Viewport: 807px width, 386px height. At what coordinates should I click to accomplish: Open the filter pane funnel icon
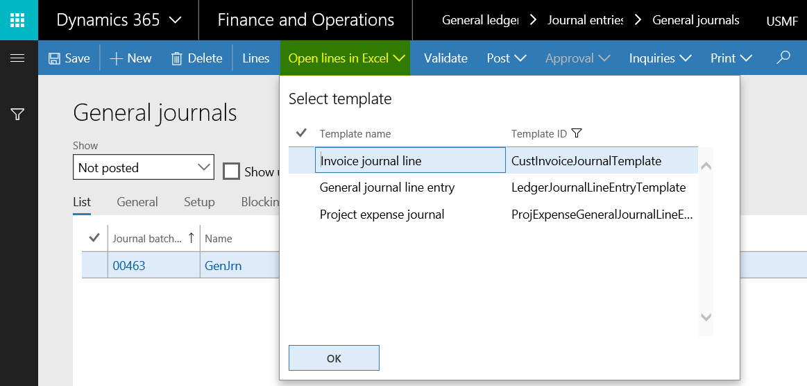(18, 114)
